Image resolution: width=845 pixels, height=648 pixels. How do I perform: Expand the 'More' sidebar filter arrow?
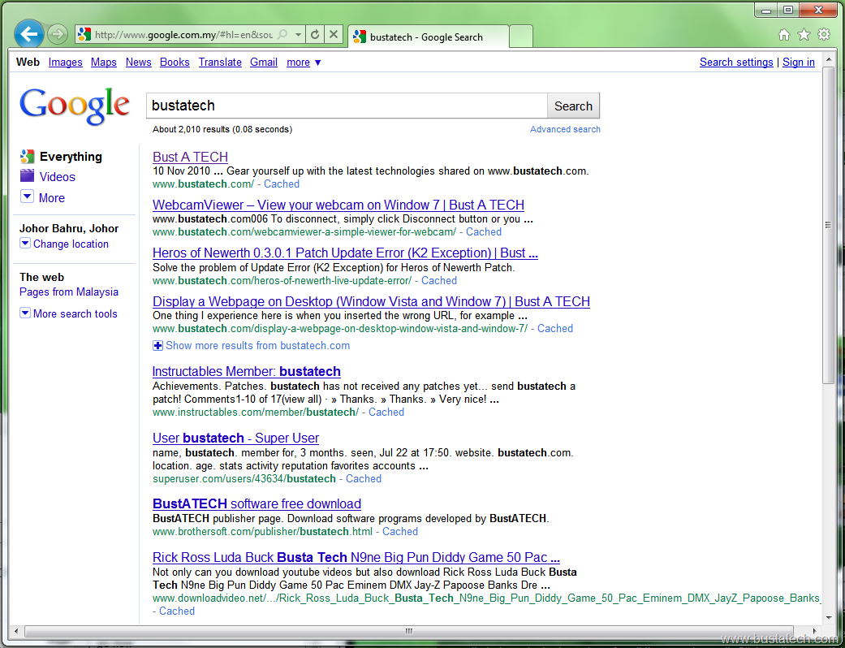click(x=27, y=197)
